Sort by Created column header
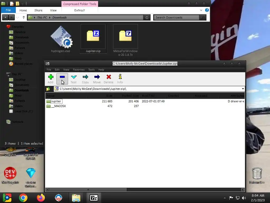 tap(180, 96)
